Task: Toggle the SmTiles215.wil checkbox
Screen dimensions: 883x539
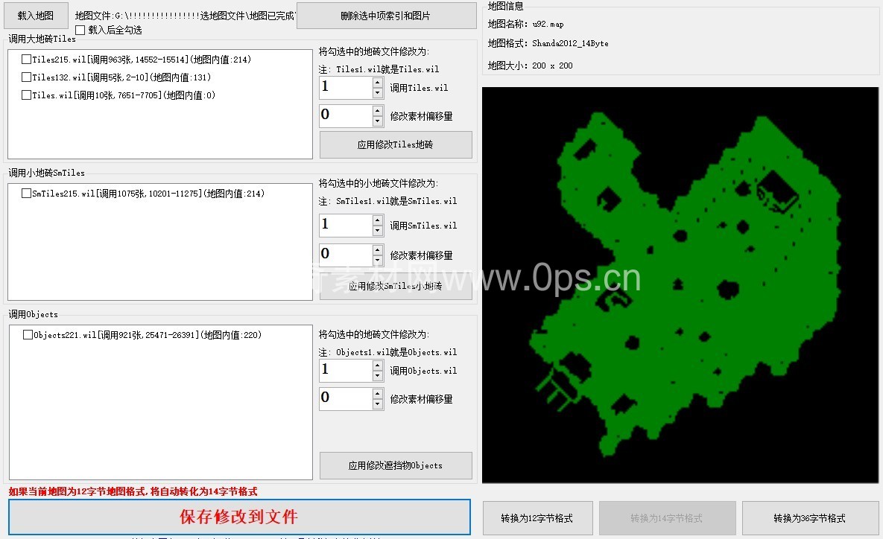Action: pyautogui.click(x=27, y=194)
